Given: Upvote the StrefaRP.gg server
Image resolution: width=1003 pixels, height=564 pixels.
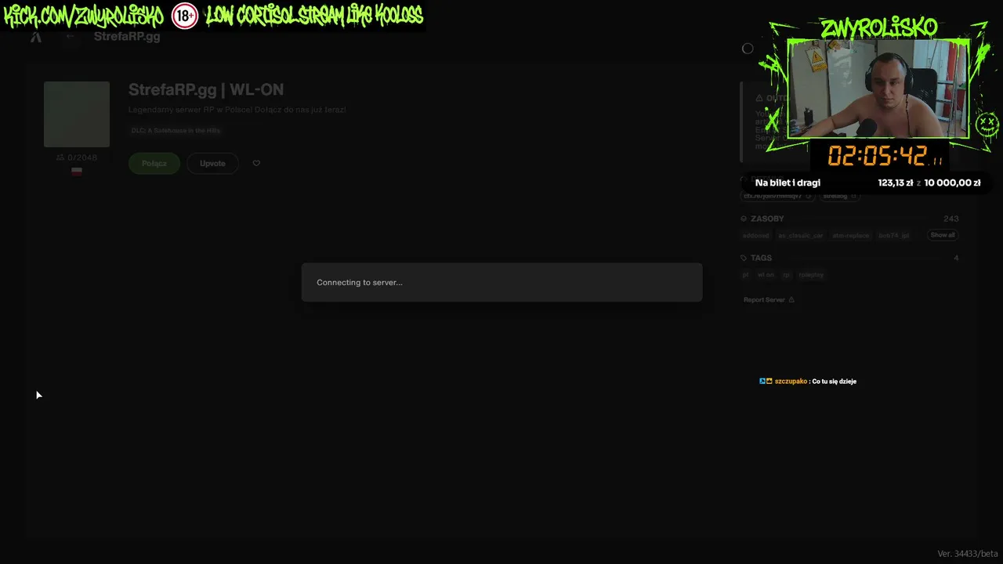Looking at the screenshot, I should tap(212, 164).
